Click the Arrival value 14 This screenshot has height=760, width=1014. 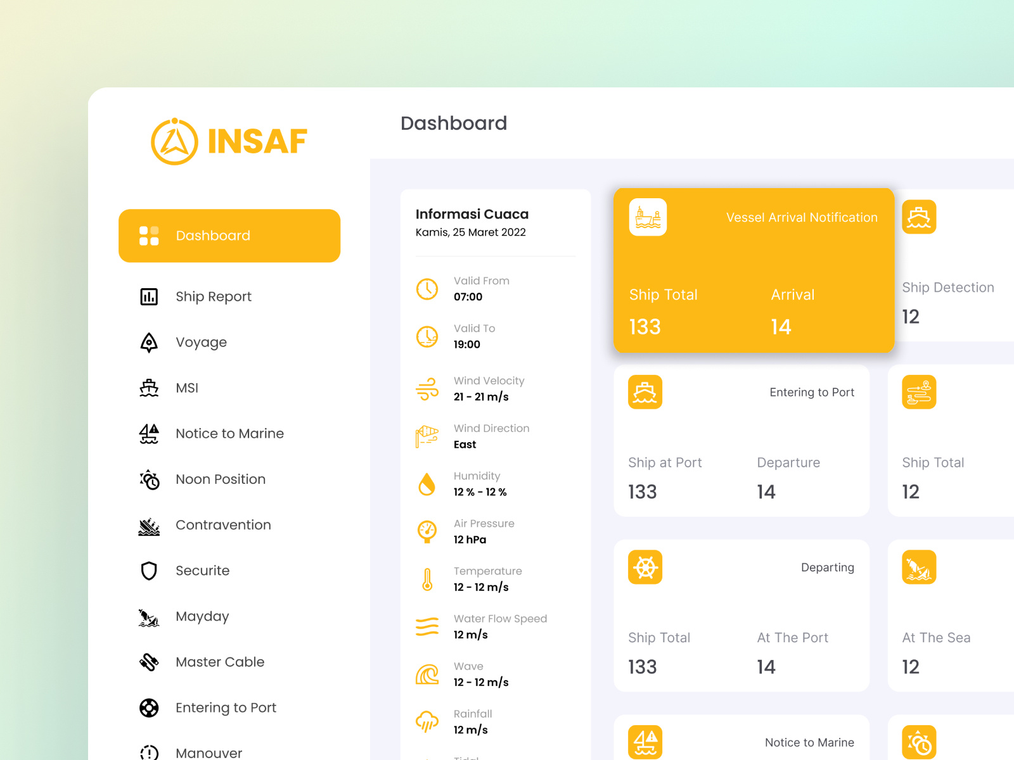pos(781,327)
